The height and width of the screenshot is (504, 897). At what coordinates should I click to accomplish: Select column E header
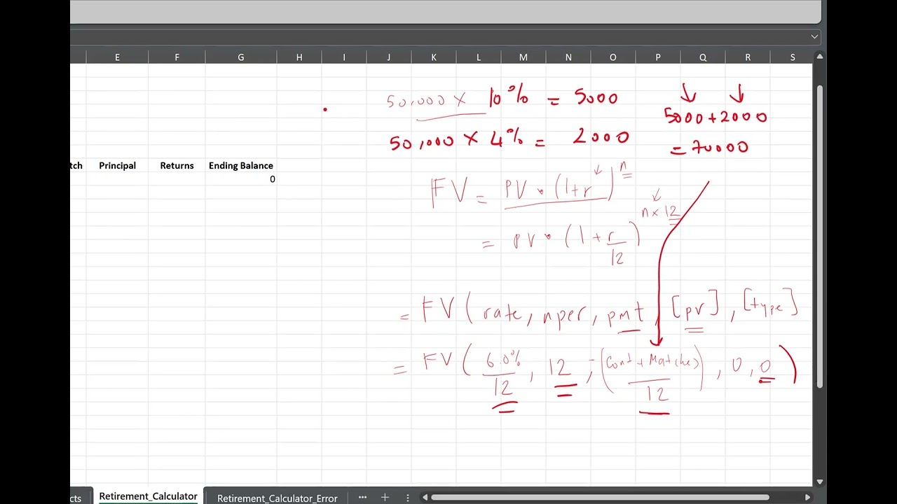tap(117, 57)
